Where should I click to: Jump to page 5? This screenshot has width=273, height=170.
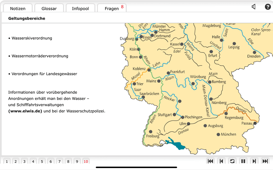tap(42, 162)
